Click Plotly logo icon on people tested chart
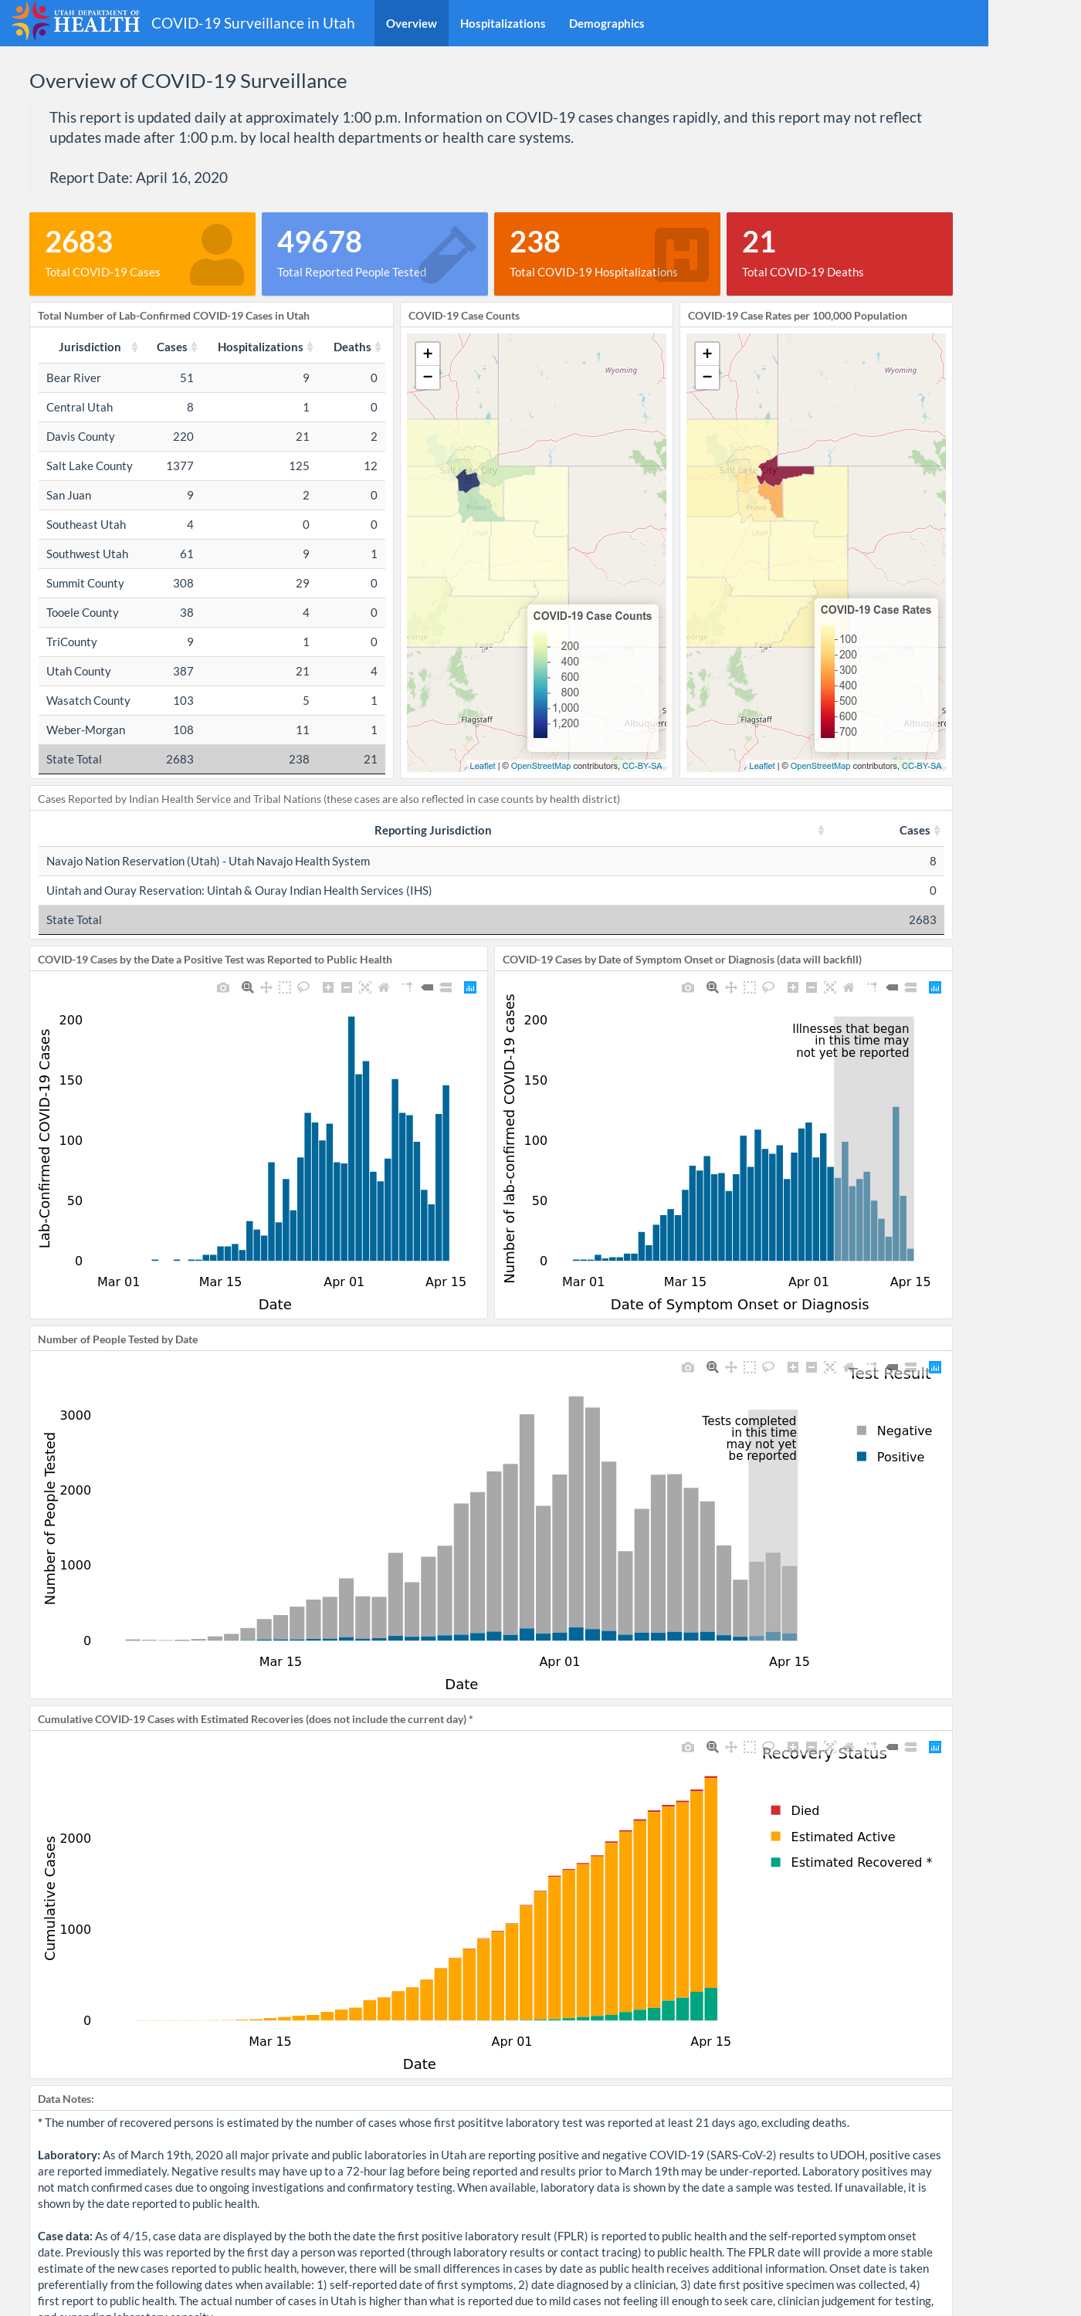 935,1367
